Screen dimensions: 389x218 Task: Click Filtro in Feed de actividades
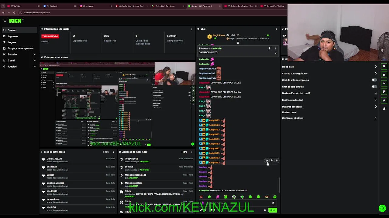point(106,152)
